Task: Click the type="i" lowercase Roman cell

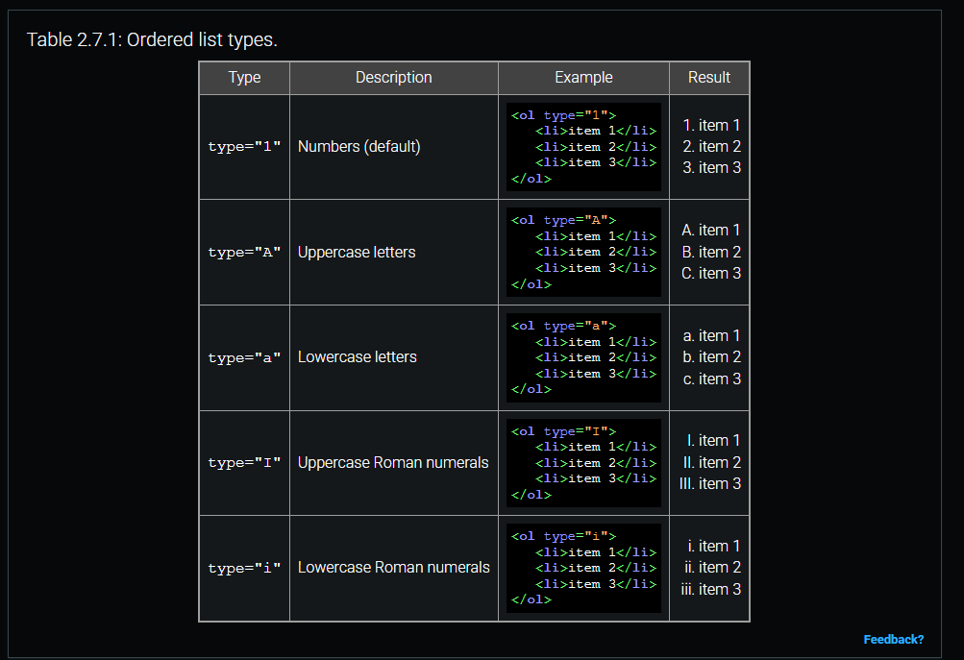Action: coord(244,568)
